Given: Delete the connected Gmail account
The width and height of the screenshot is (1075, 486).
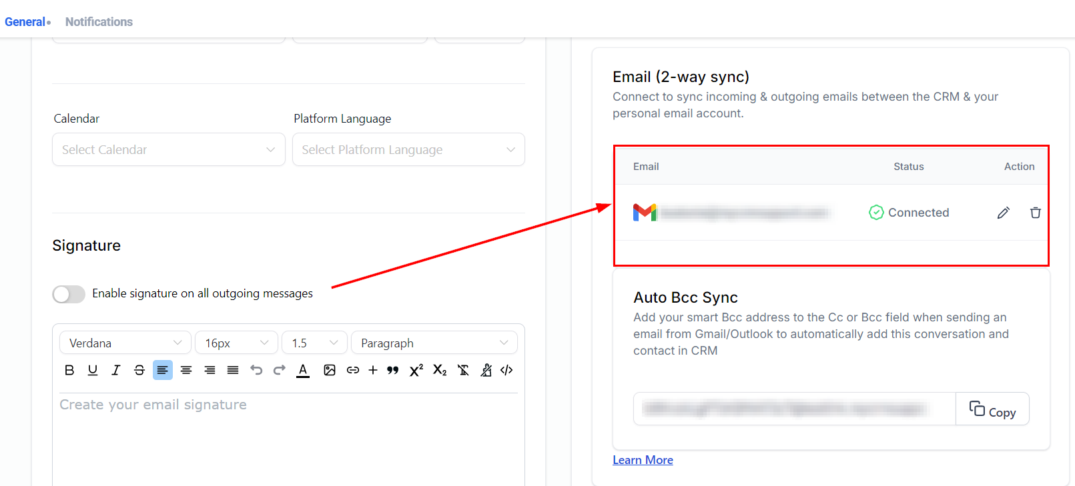Looking at the screenshot, I should point(1035,213).
